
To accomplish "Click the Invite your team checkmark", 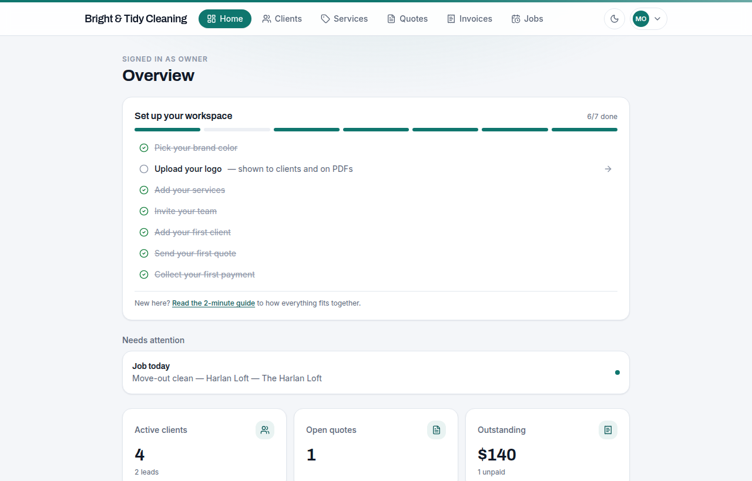I will coord(144,211).
